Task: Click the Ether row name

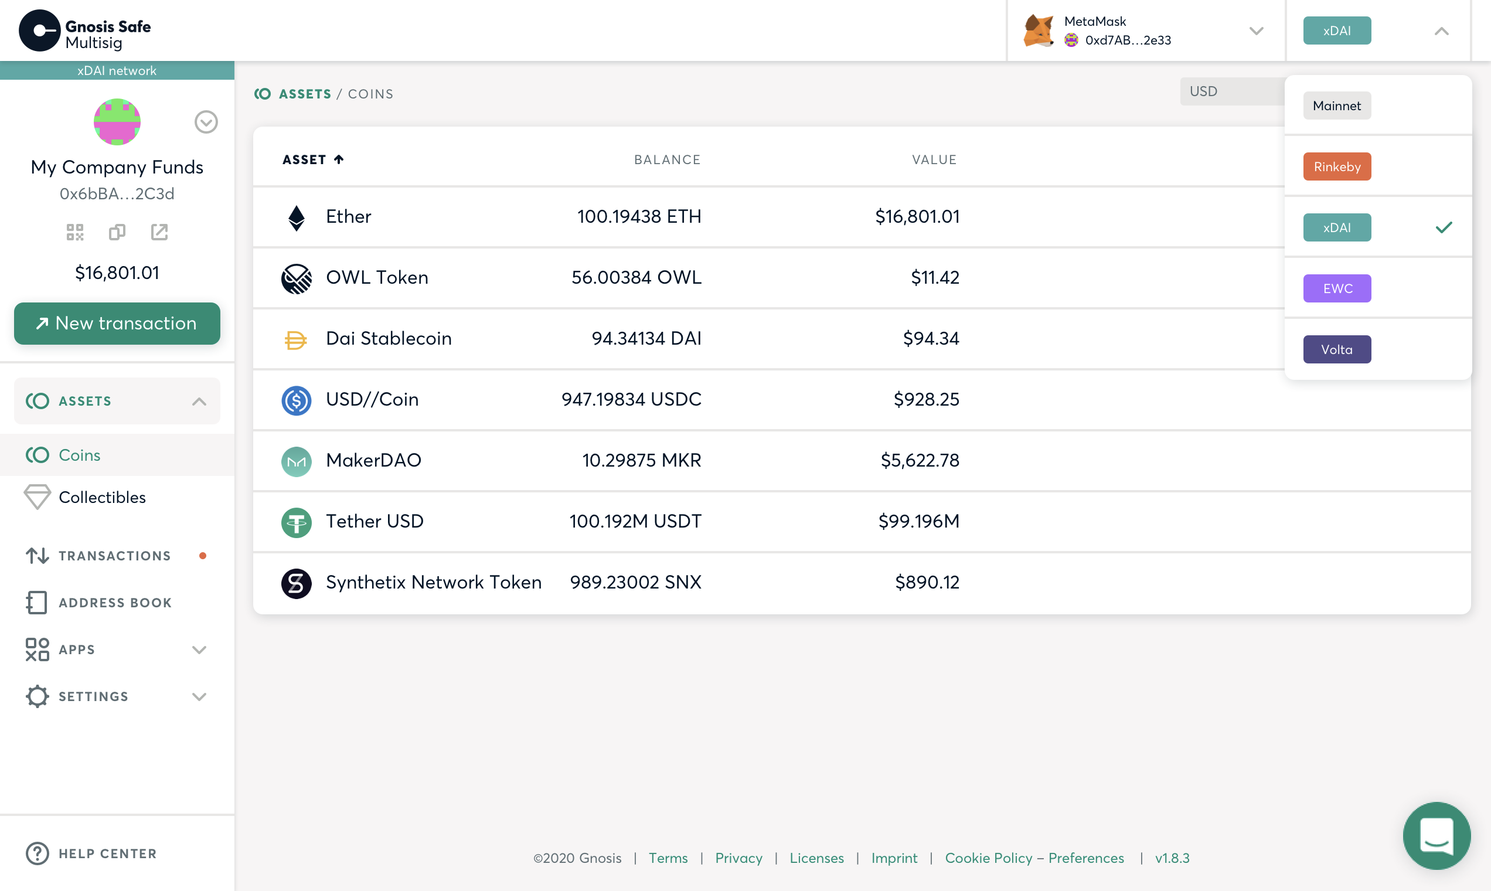Action: click(x=348, y=217)
